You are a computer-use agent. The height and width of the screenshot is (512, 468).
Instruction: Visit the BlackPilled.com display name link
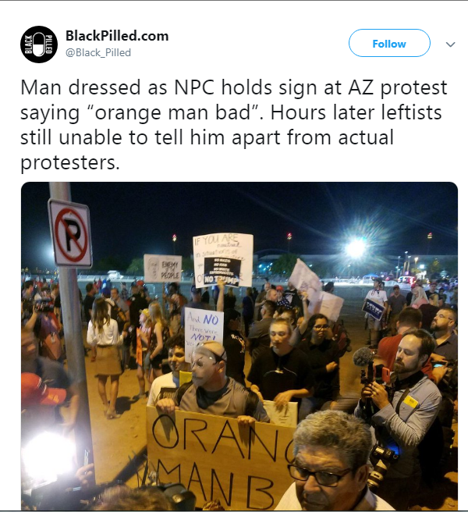(117, 36)
